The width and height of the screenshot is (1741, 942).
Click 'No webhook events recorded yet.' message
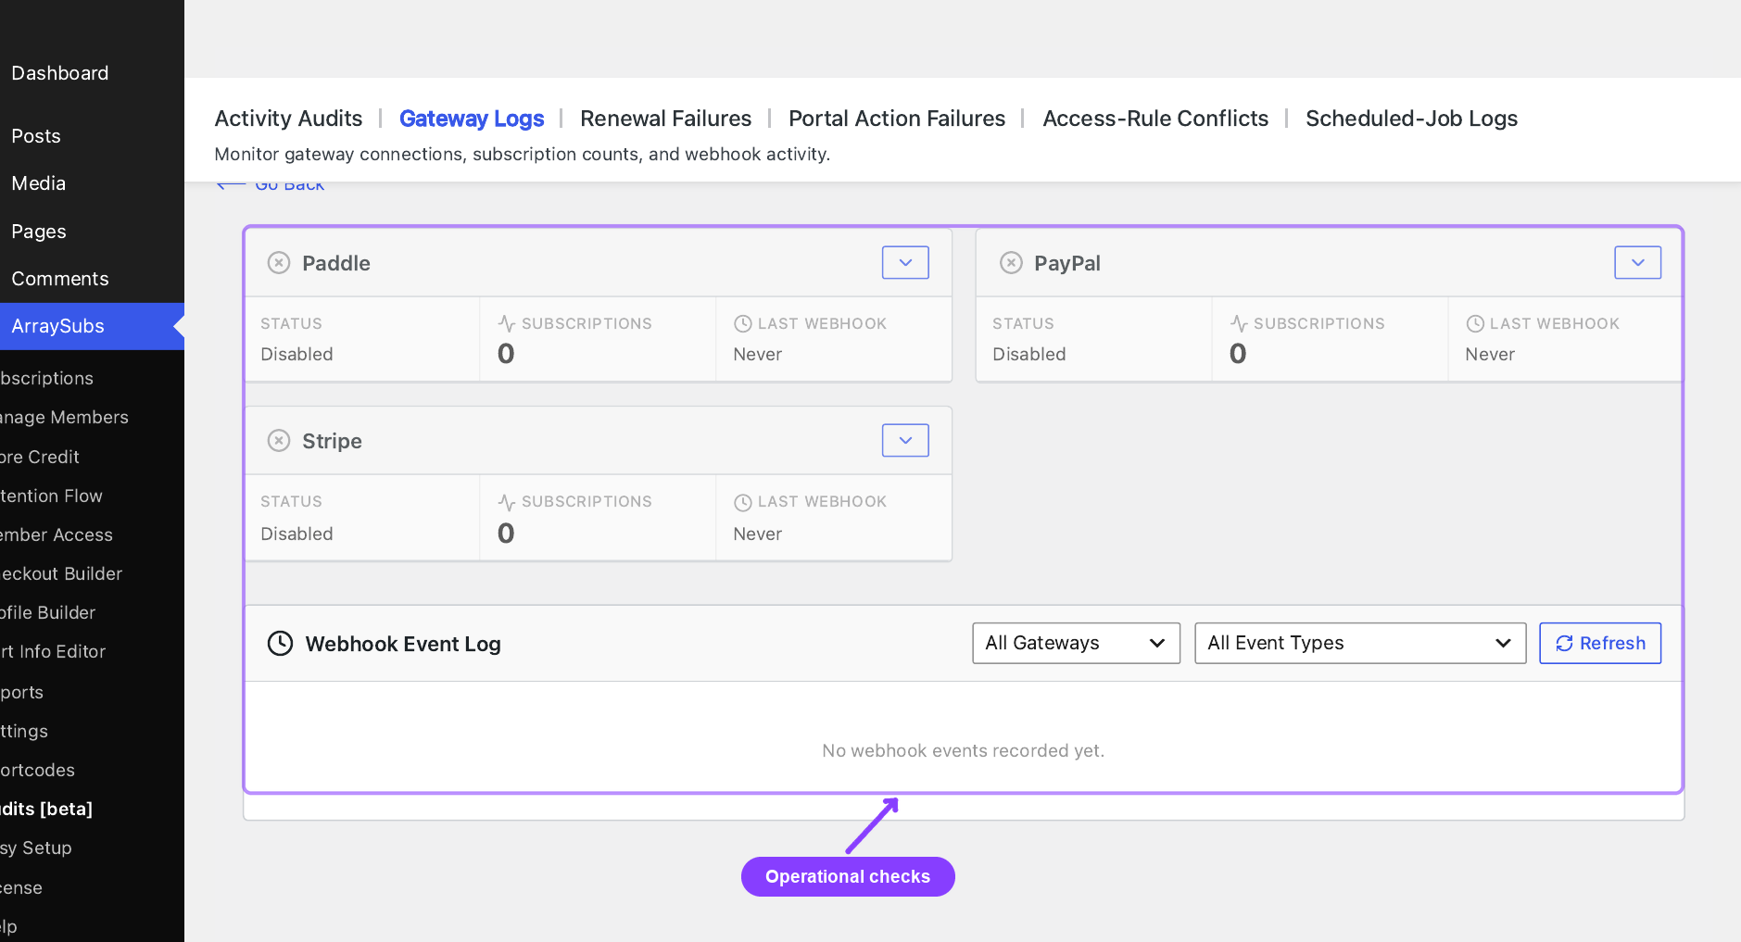(x=964, y=750)
